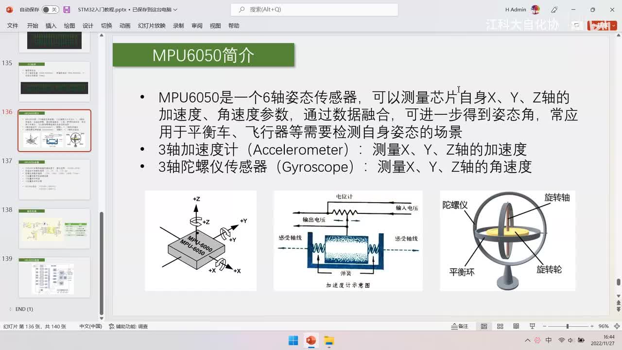Open File Explorer from taskbar
This screenshot has width=622, height=350.
point(329,340)
